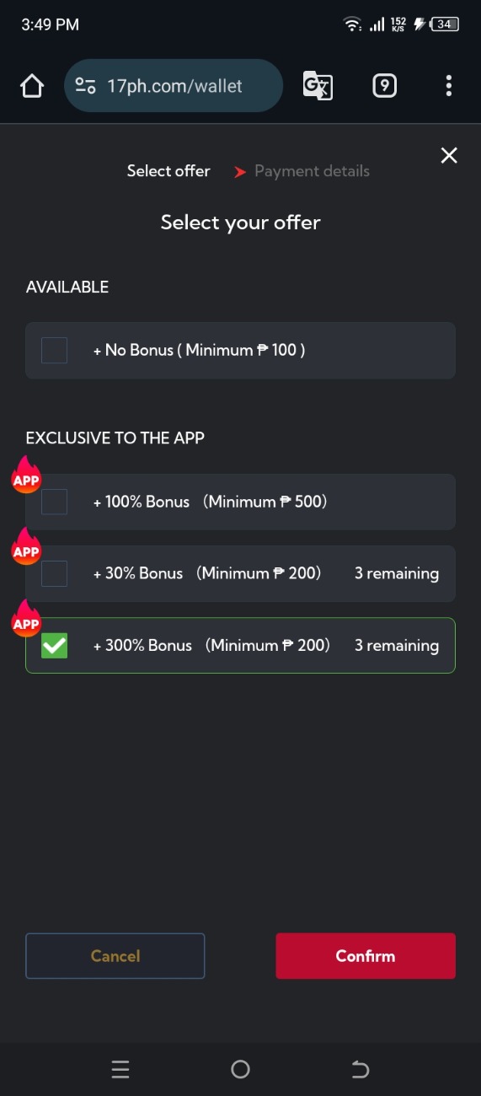Tap the APP flame badge beside 30% Bonus

(x=26, y=547)
